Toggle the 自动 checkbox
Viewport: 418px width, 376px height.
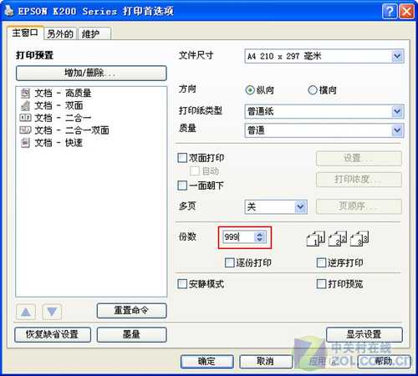pyautogui.click(x=195, y=171)
